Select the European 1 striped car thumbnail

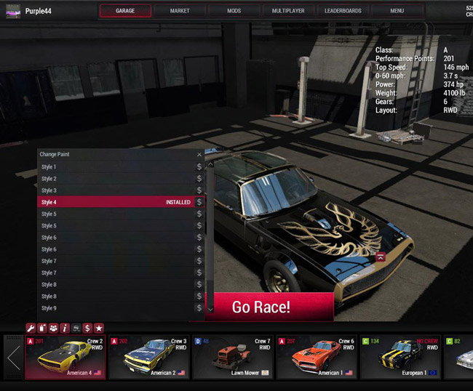pos(401,357)
